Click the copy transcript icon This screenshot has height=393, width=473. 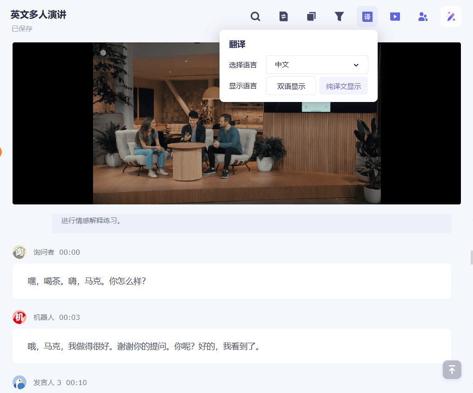(x=311, y=16)
